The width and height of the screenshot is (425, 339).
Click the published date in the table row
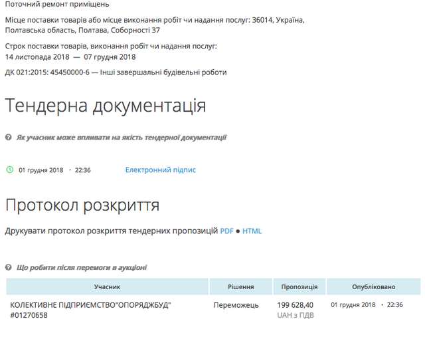367,305
